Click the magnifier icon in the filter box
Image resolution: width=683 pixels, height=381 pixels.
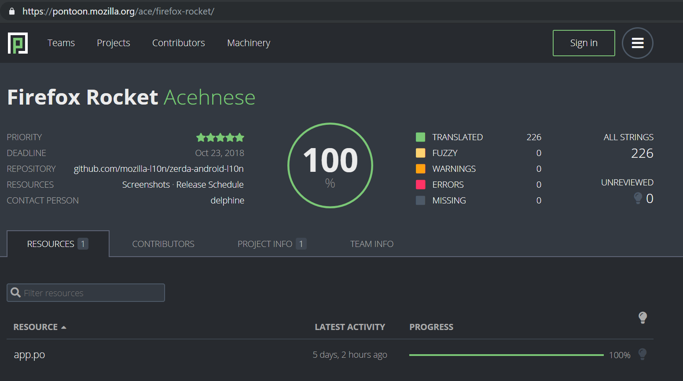point(16,293)
